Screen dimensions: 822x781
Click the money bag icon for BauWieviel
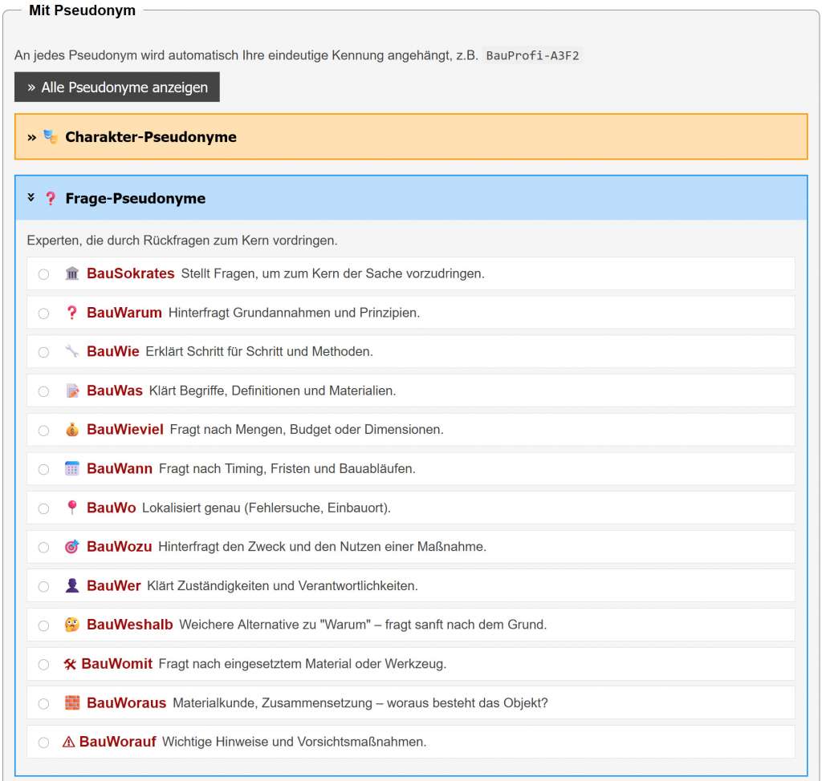click(x=72, y=430)
